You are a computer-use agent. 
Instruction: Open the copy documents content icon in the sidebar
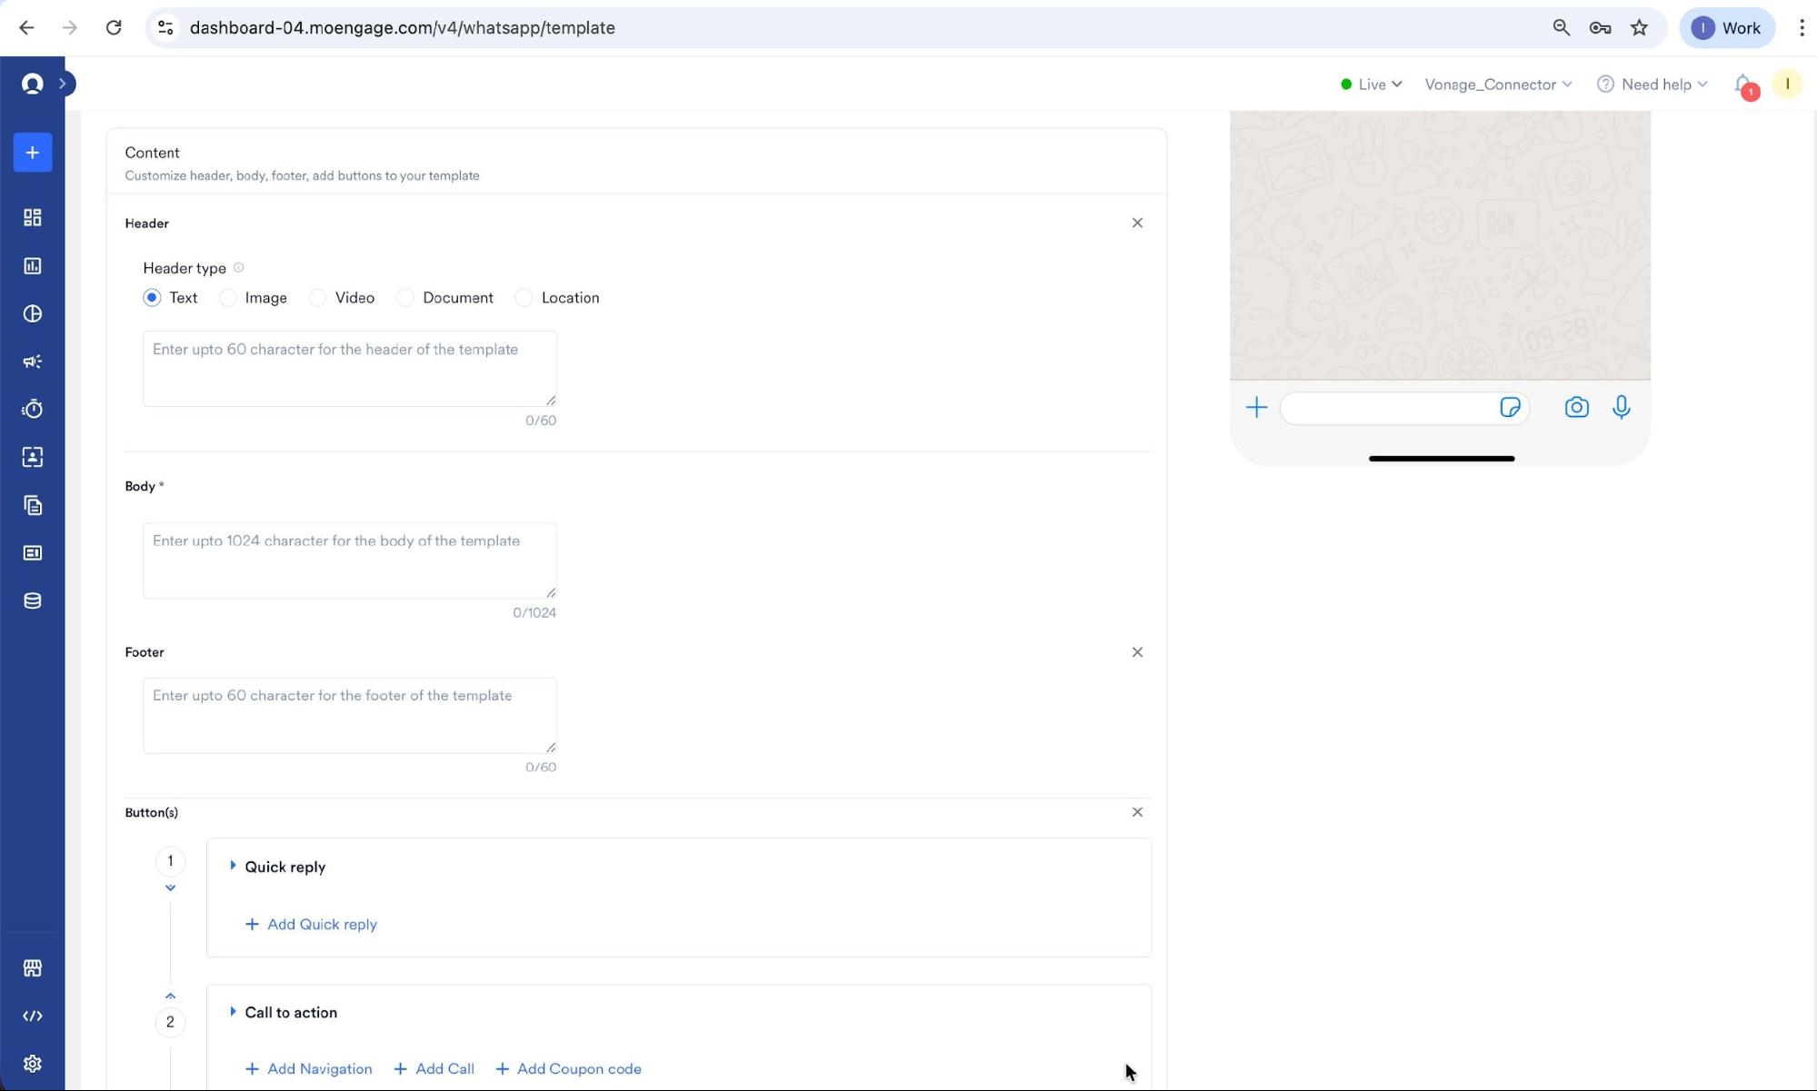pyautogui.click(x=33, y=505)
